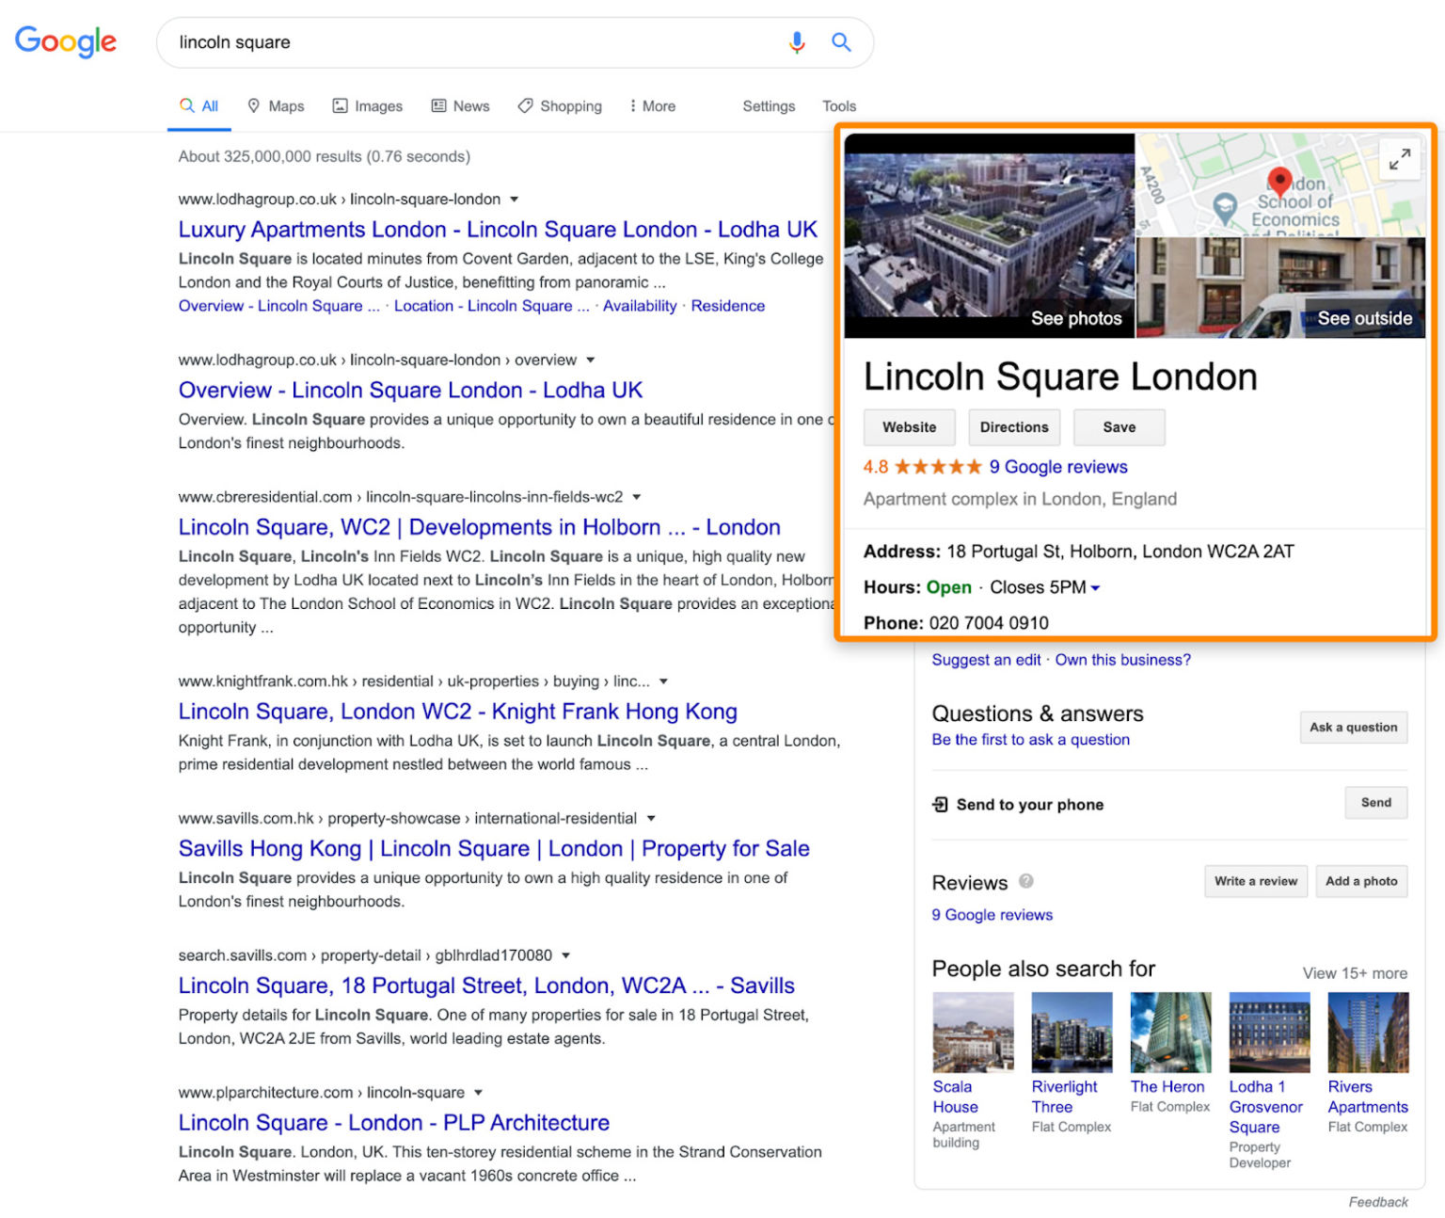Expand dropdown arrow beside lodhagroup overview URL

point(591,361)
